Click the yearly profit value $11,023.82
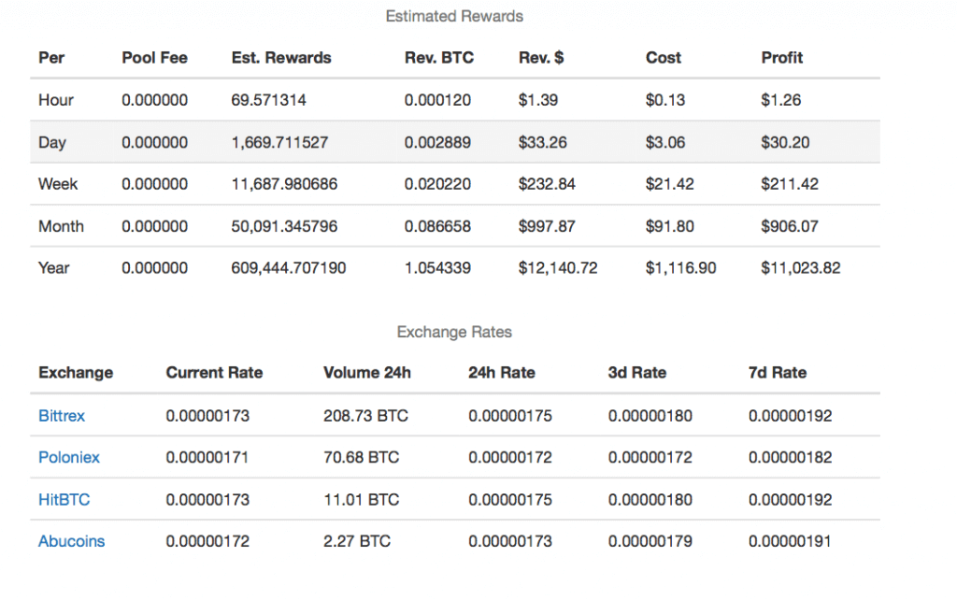This screenshot has width=957, height=600. click(x=801, y=268)
